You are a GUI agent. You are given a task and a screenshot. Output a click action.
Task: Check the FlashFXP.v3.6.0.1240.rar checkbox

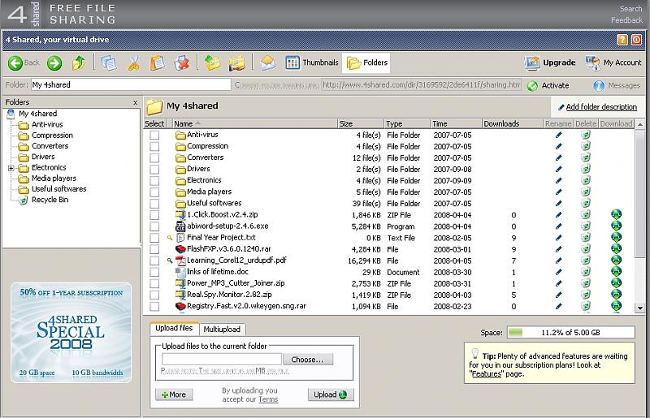(154, 249)
